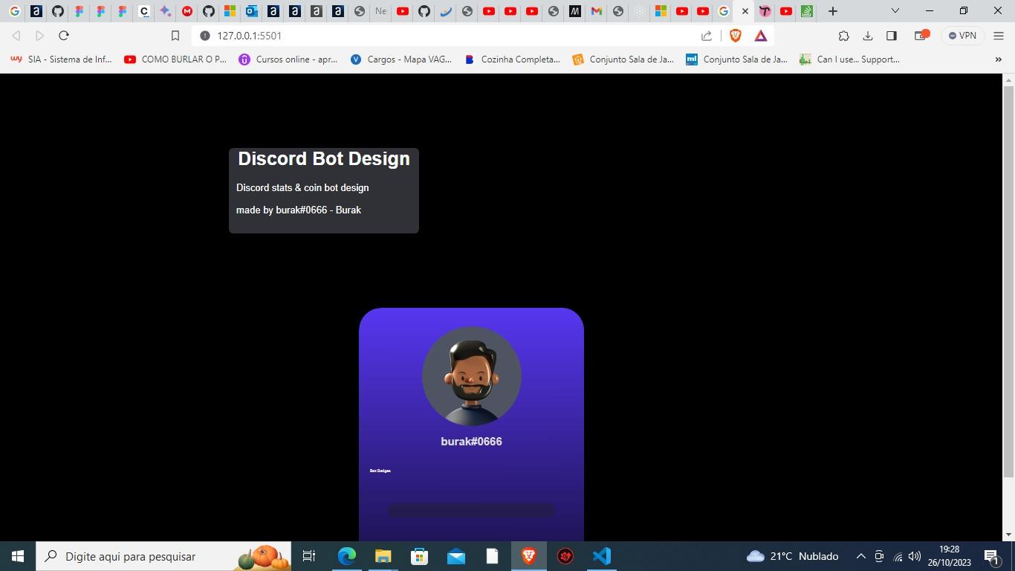The image size is (1015, 571).
Task: Open the notification center icon
Action: [991, 556]
